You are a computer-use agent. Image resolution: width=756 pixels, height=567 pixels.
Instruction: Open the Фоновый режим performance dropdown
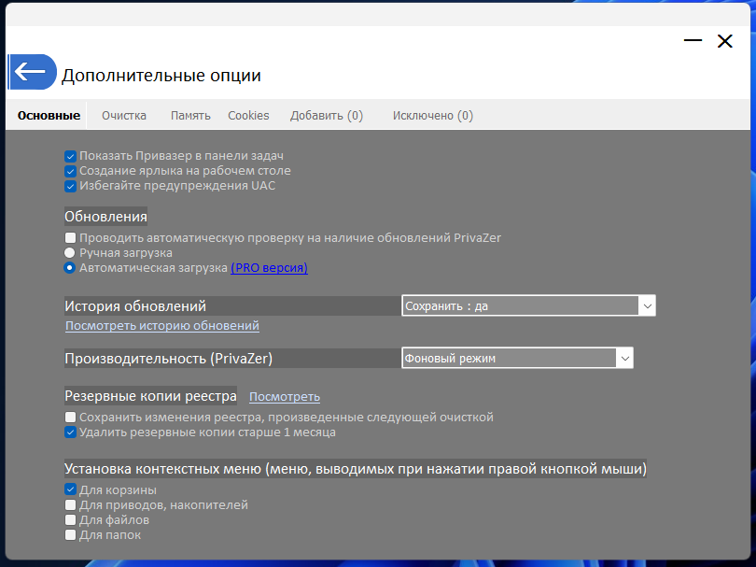tap(517, 358)
